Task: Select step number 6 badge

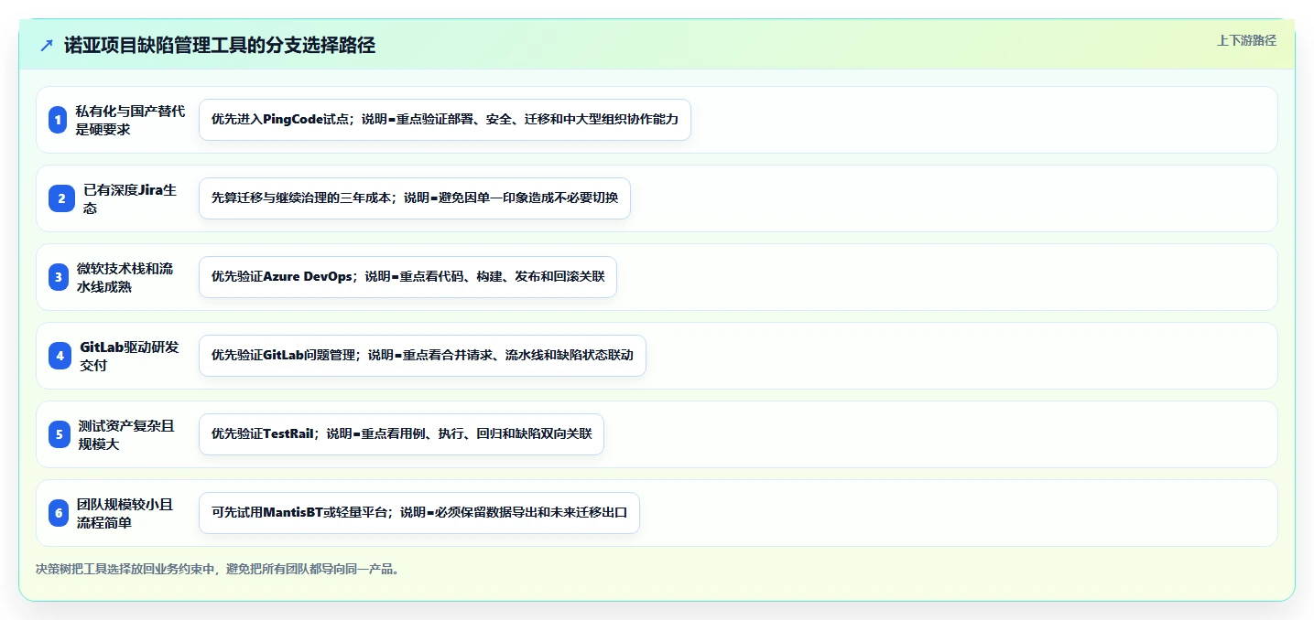Action: tap(59, 513)
